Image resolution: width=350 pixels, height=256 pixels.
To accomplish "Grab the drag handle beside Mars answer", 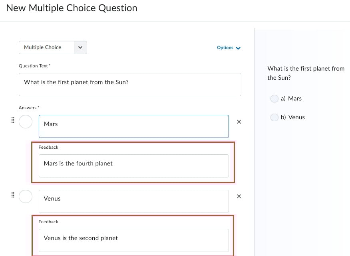I will (13, 120).
